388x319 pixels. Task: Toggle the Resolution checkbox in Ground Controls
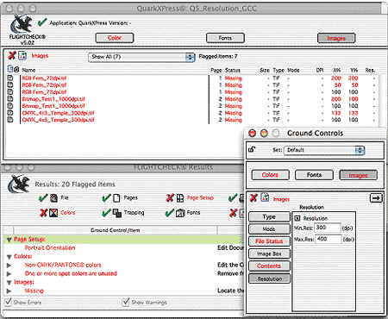pyautogui.click(x=297, y=218)
